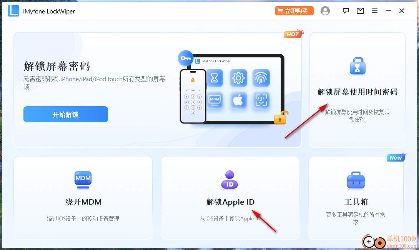Minimize the LockWiper window

click(x=388, y=11)
